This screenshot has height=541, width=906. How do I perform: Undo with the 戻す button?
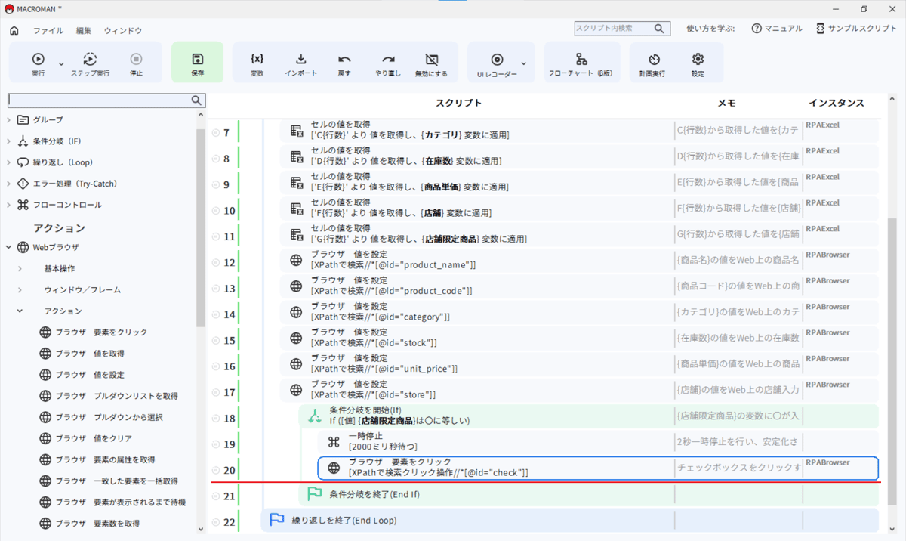344,63
